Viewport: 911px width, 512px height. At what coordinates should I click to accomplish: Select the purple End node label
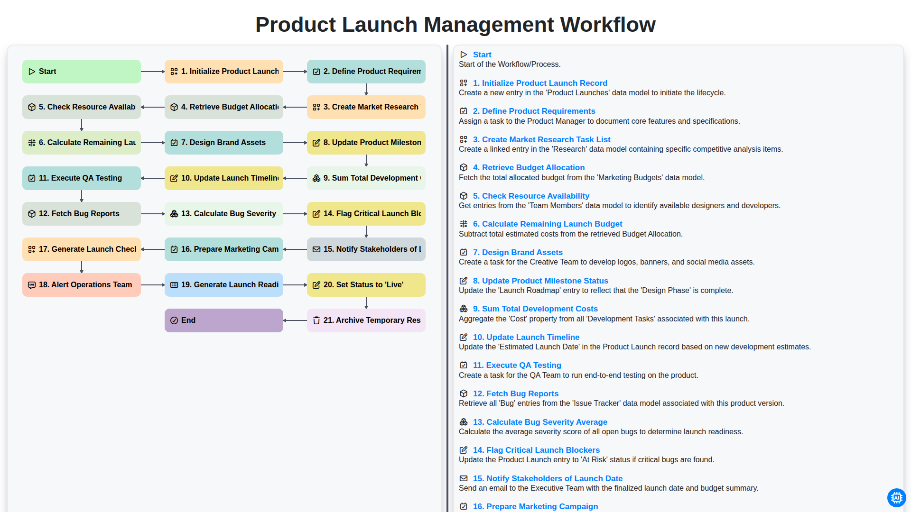pyautogui.click(x=188, y=320)
